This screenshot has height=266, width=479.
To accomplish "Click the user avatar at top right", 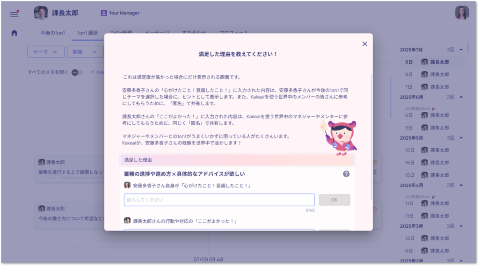I will (462, 13).
